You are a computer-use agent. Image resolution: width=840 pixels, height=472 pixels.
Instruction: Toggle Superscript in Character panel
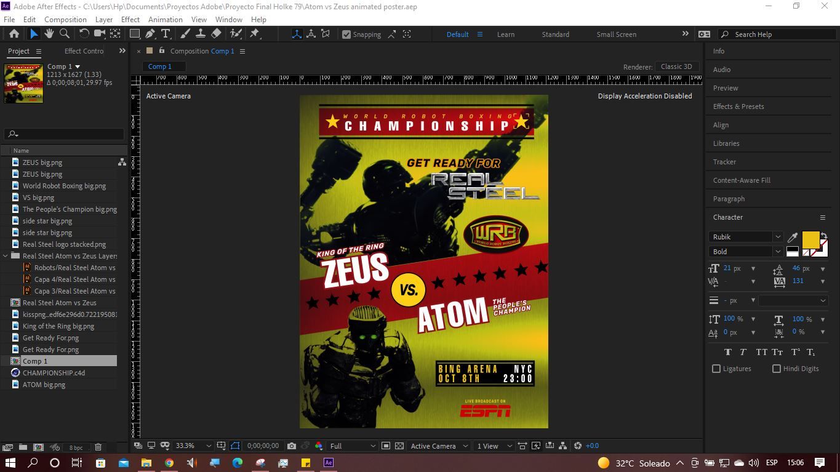(x=795, y=353)
